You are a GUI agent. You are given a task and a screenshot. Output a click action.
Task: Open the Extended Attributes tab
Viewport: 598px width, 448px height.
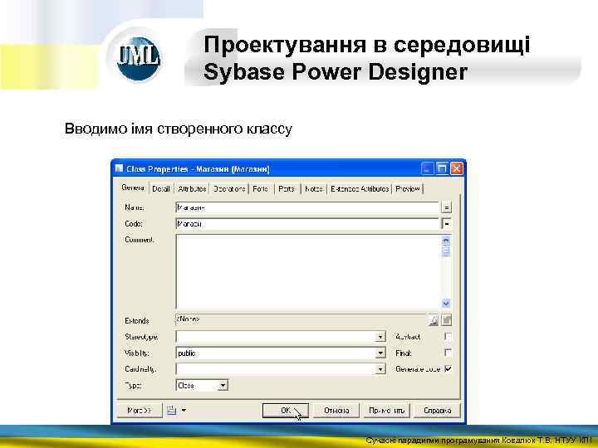[360, 188]
